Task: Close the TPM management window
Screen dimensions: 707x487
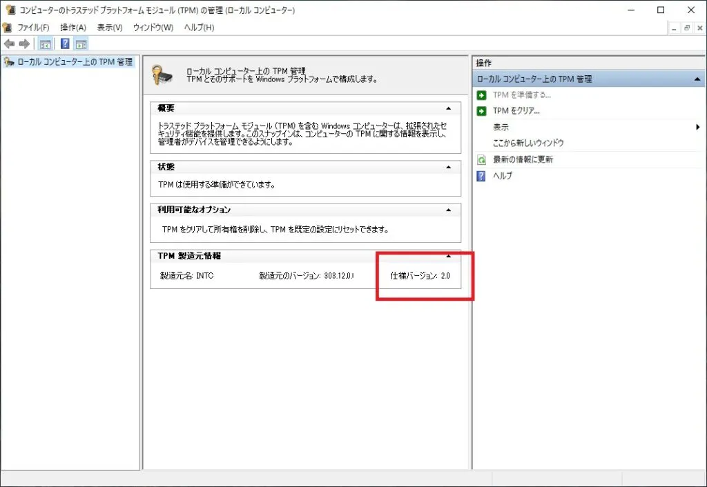Action: [x=690, y=10]
